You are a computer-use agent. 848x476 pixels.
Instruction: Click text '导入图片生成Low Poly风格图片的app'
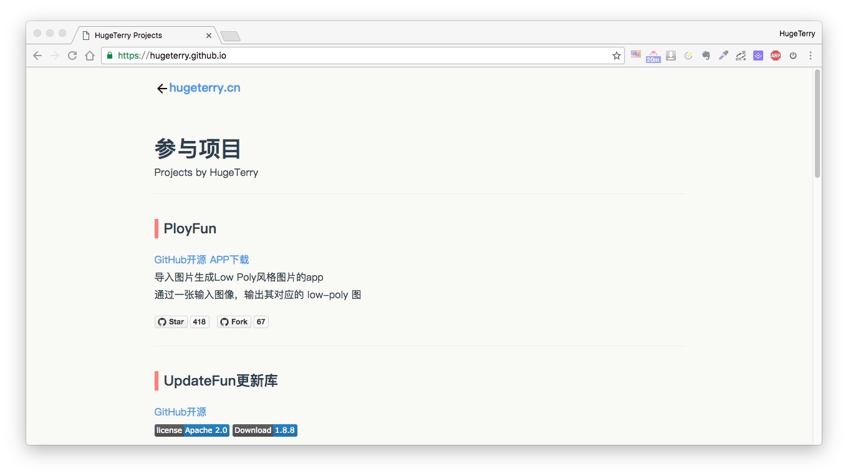tap(239, 277)
